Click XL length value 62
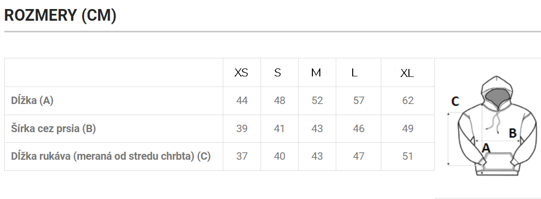Screen dimensions: 541x199 [408, 100]
